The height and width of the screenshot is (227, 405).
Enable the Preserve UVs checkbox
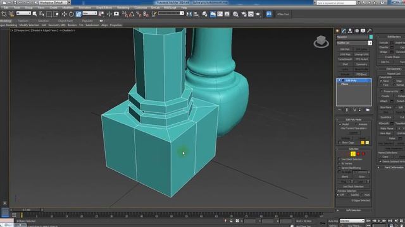point(381,91)
